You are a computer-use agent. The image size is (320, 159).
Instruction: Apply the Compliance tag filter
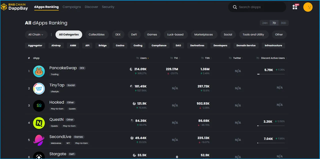click(x=159, y=45)
